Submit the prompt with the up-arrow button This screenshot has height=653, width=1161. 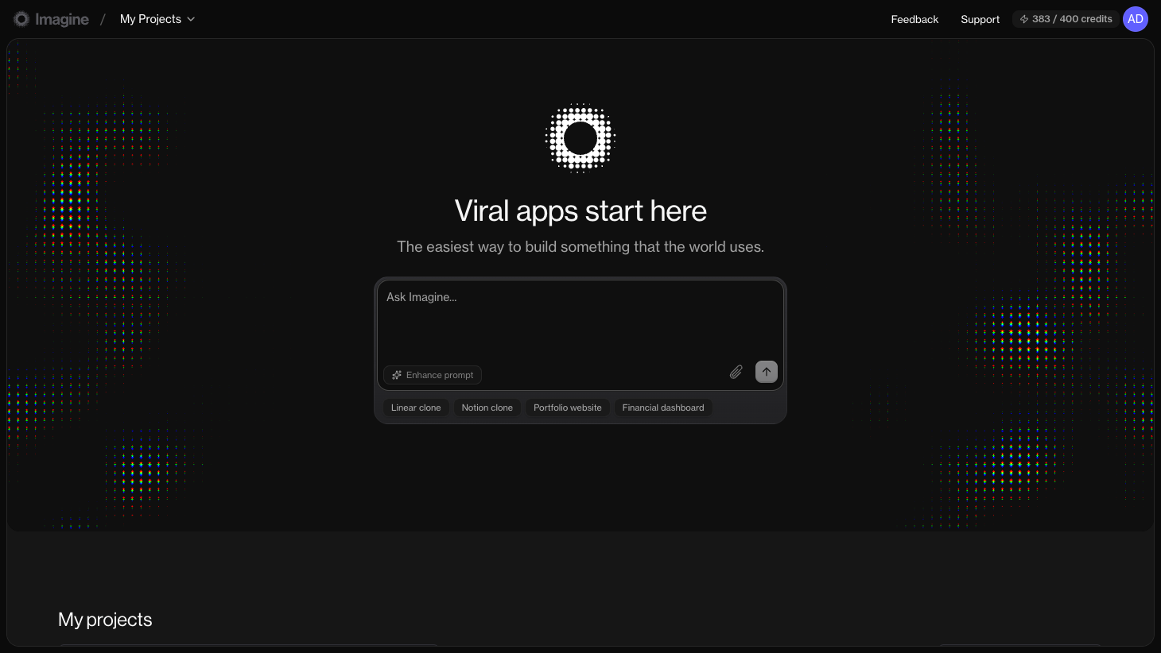[767, 372]
